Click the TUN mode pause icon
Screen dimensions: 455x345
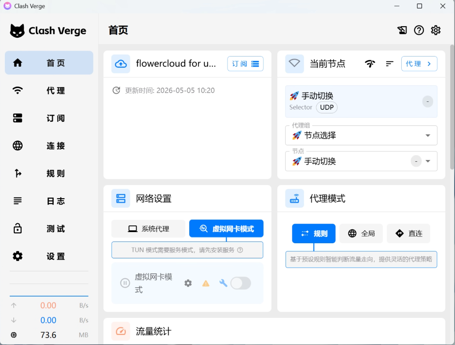pyautogui.click(x=125, y=283)
